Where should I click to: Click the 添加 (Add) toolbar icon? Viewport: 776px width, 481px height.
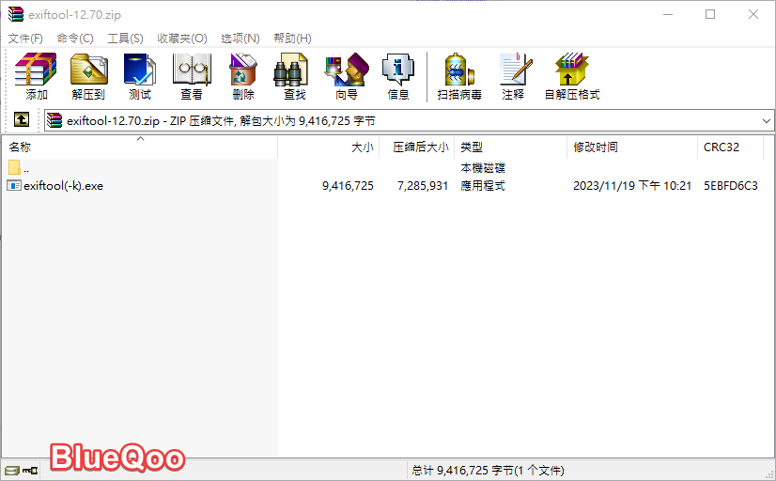37,76
